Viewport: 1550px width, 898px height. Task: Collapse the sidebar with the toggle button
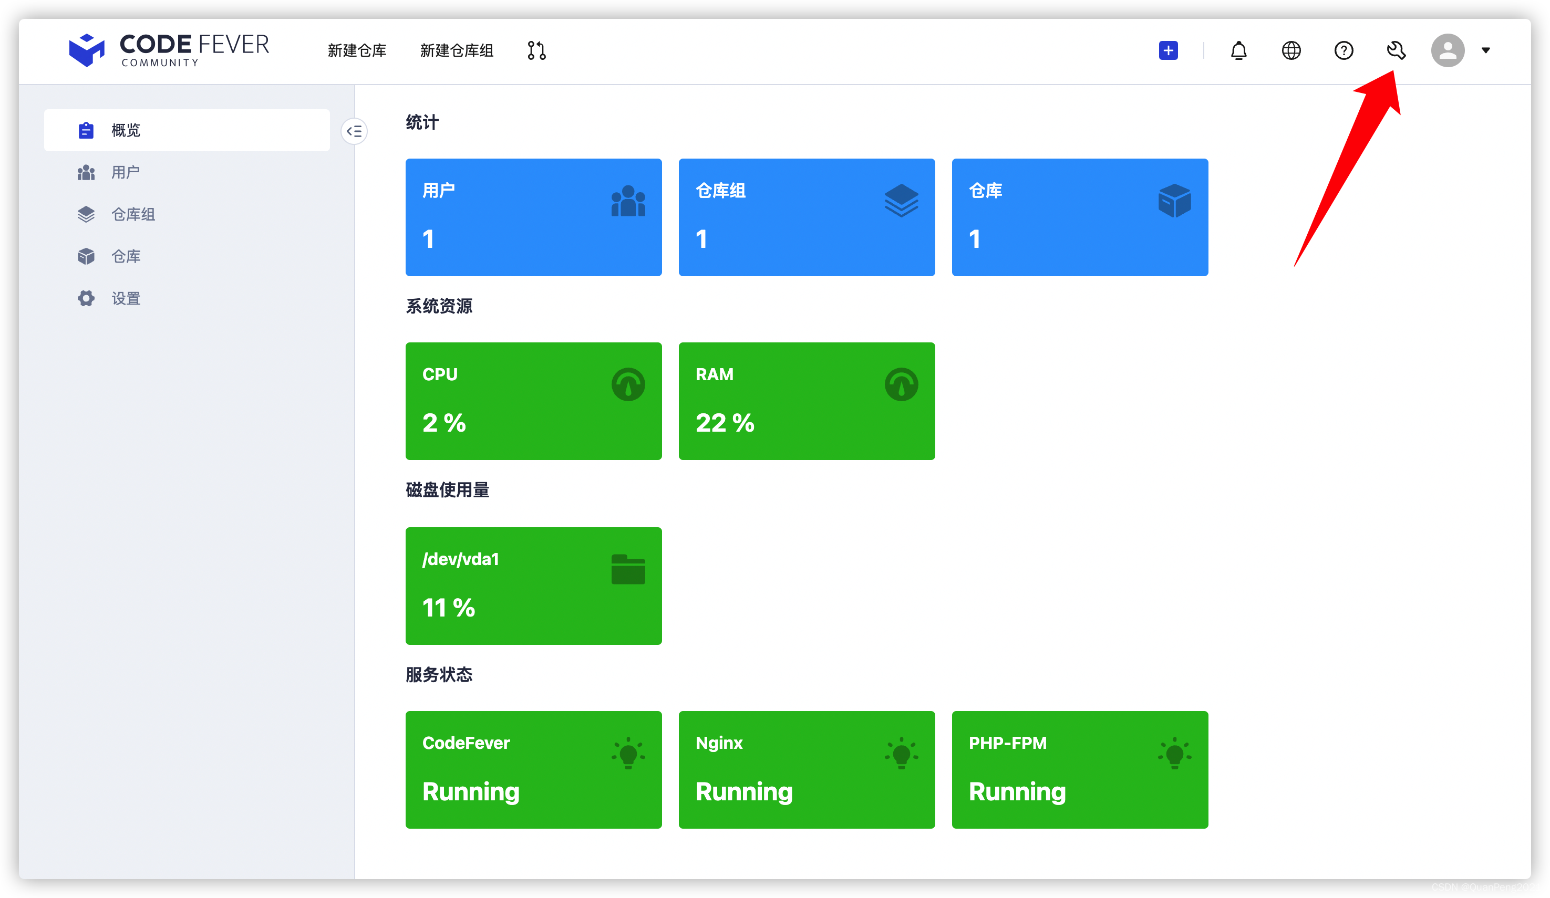(354, 131)
